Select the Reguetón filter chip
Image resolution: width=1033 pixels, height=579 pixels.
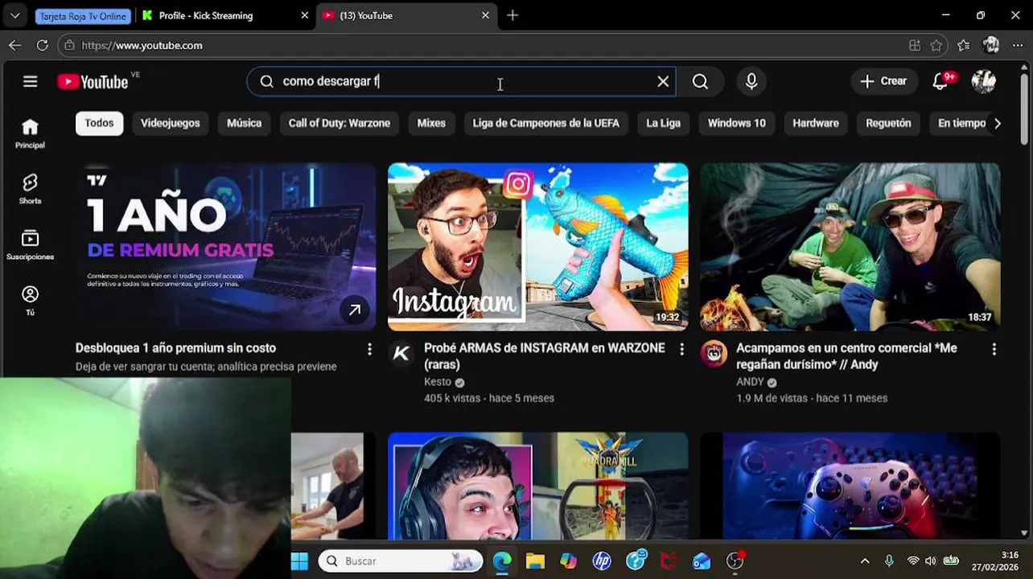point(888,123)
